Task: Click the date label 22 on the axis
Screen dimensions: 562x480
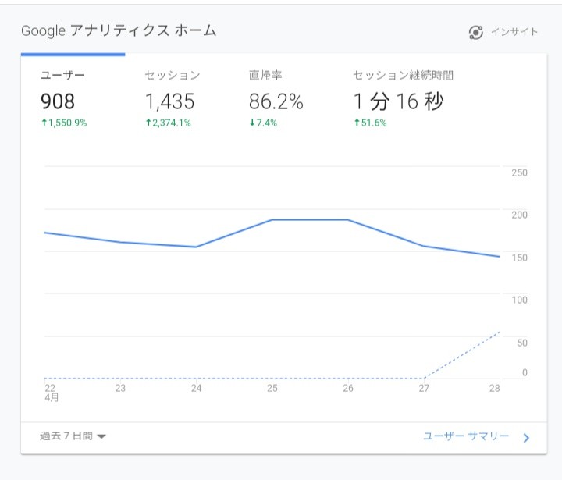Action: (x=50, y=388)
